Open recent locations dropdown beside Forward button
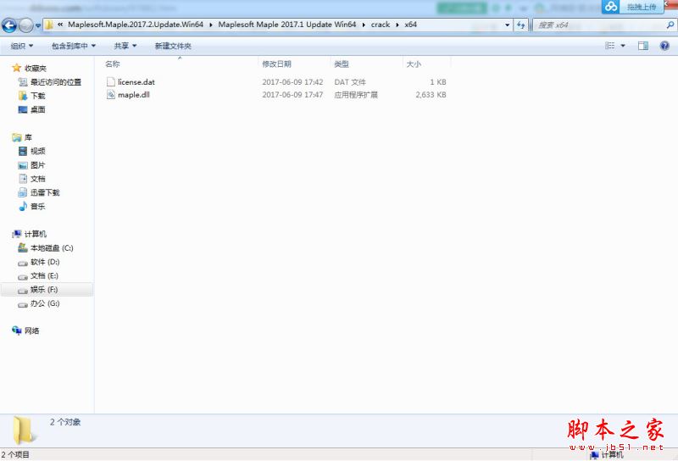 (x=38, y=25)
